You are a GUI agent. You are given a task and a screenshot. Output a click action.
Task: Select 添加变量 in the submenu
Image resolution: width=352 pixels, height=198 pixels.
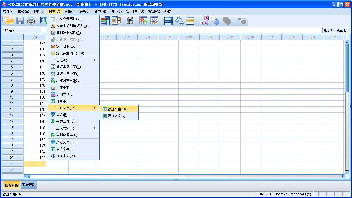(x=119, y=116)
